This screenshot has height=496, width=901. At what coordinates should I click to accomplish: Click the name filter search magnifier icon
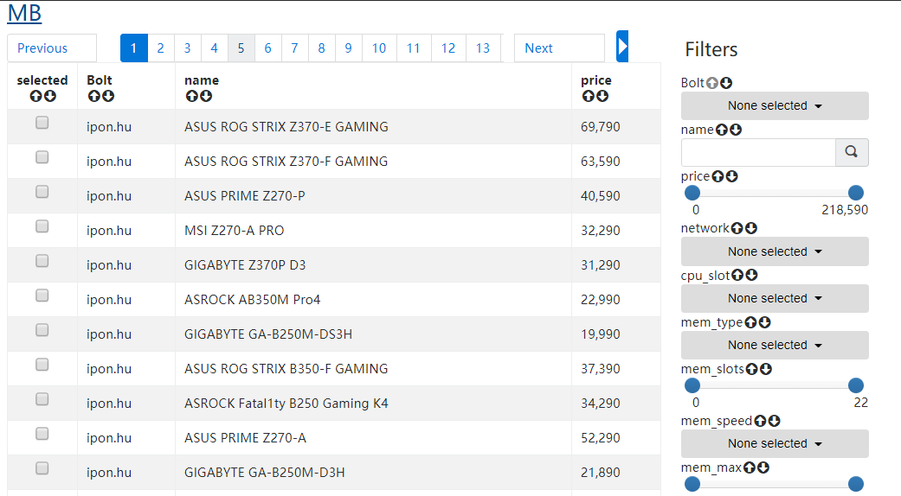852,152
